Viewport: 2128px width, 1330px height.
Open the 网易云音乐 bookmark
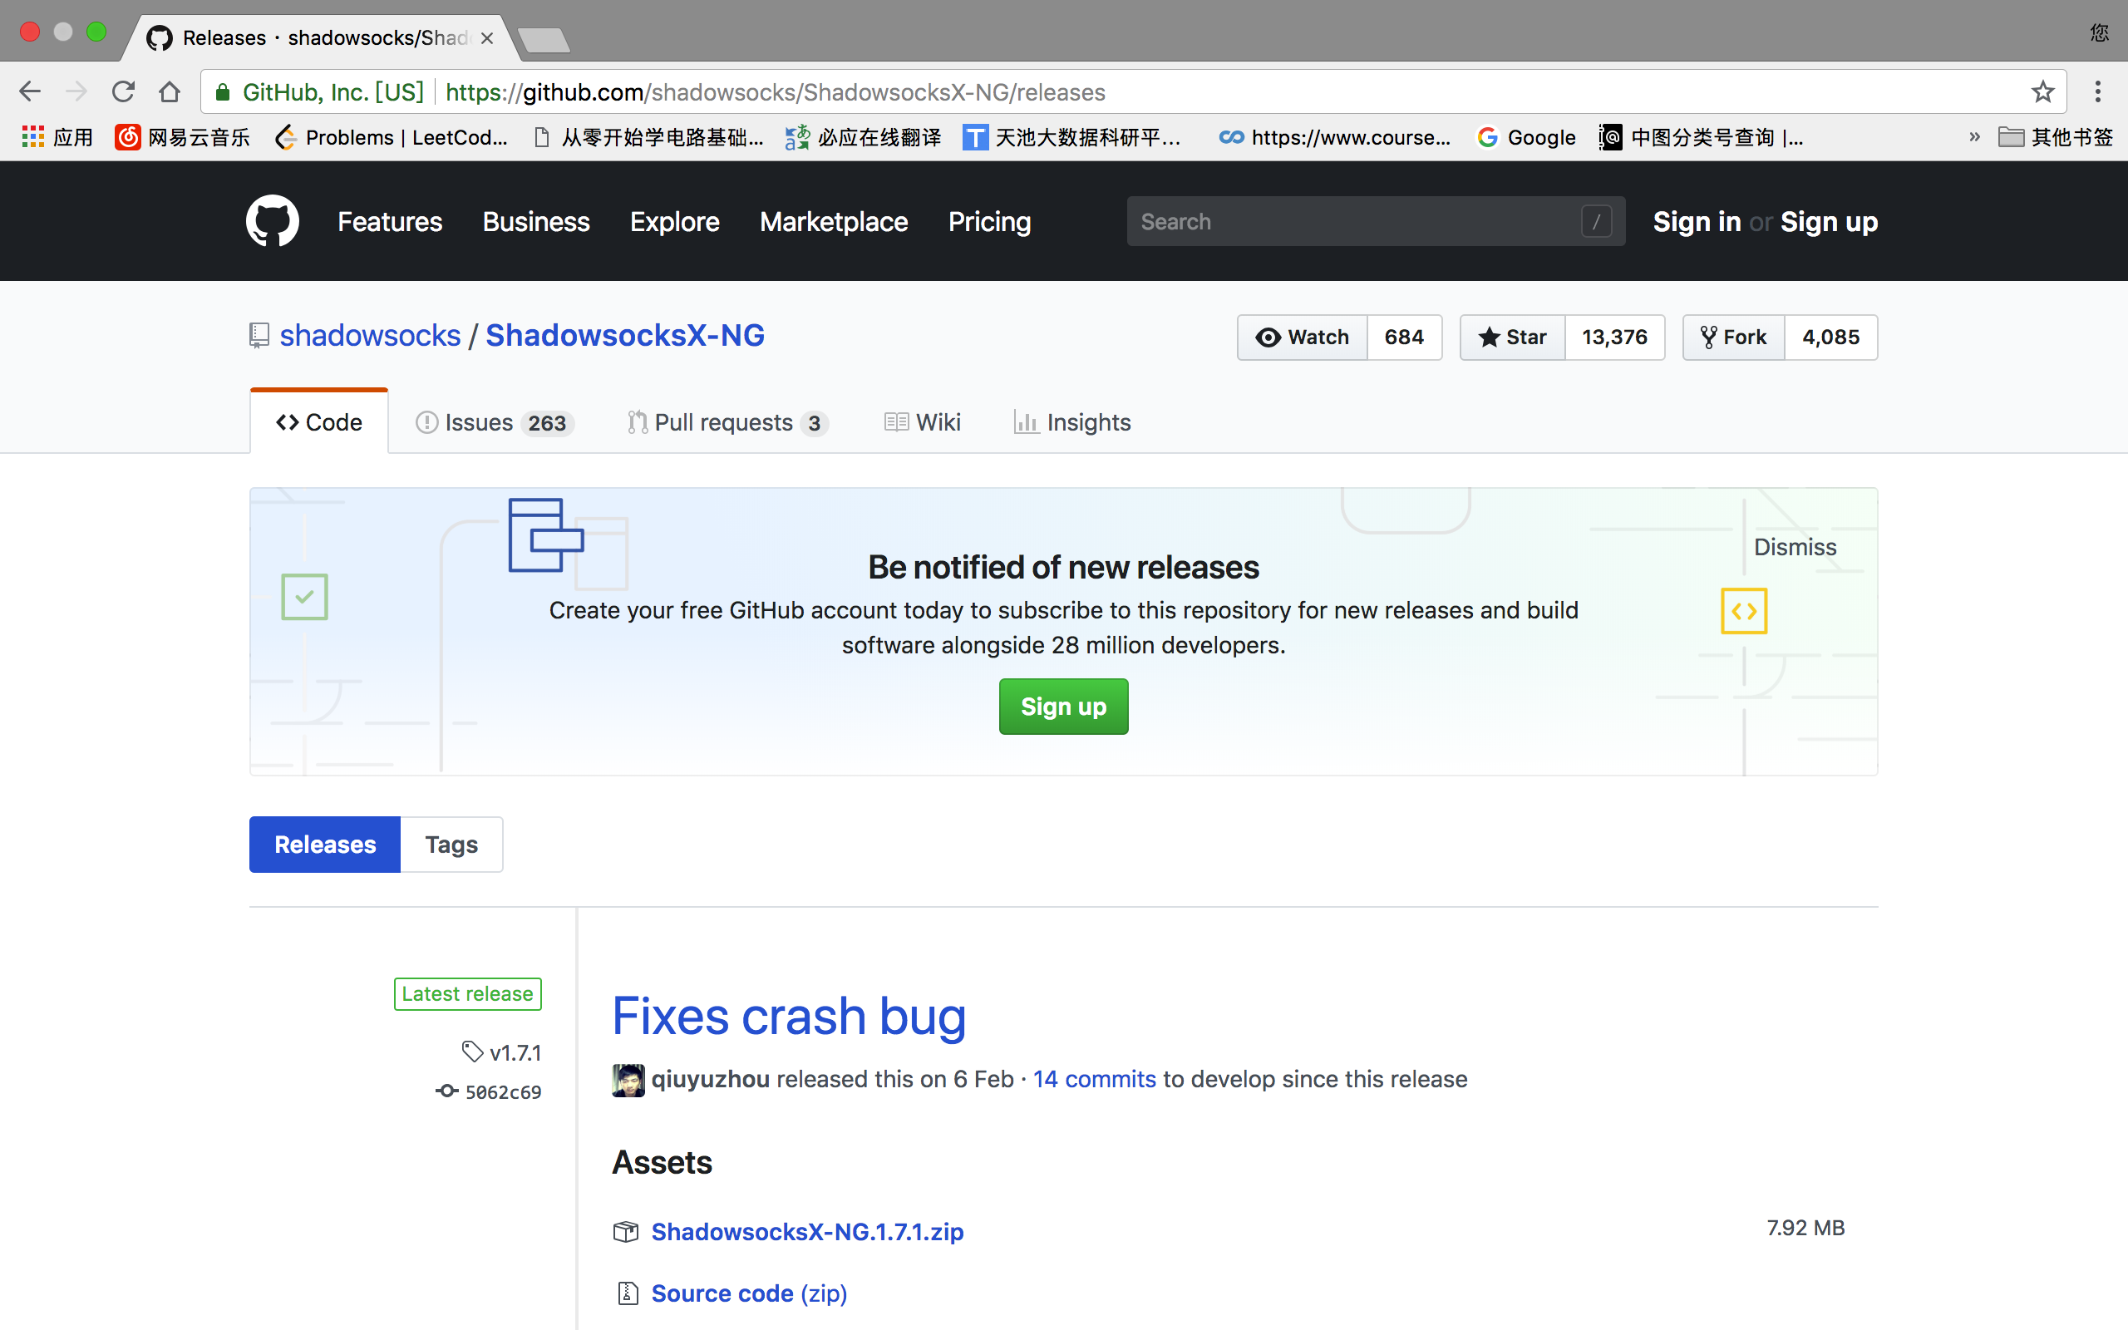182,137
